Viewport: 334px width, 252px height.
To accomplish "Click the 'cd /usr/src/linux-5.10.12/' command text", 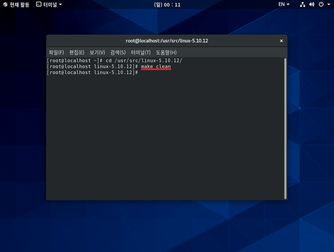I will (144, 61).
